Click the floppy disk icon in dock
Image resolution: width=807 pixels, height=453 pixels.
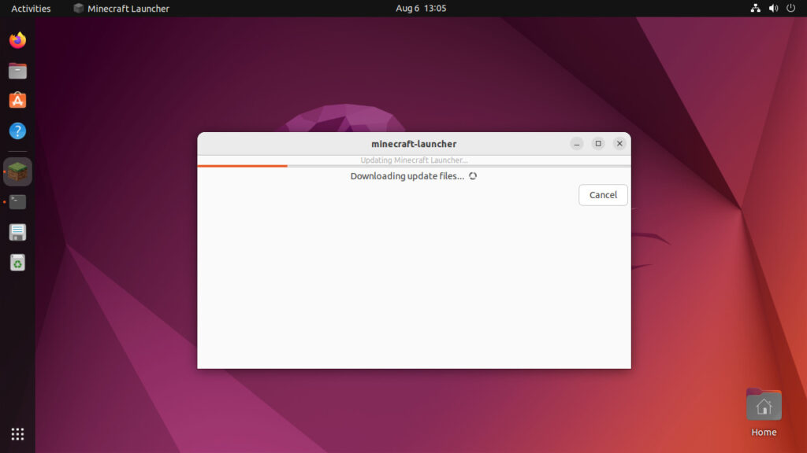coord(17,232)
